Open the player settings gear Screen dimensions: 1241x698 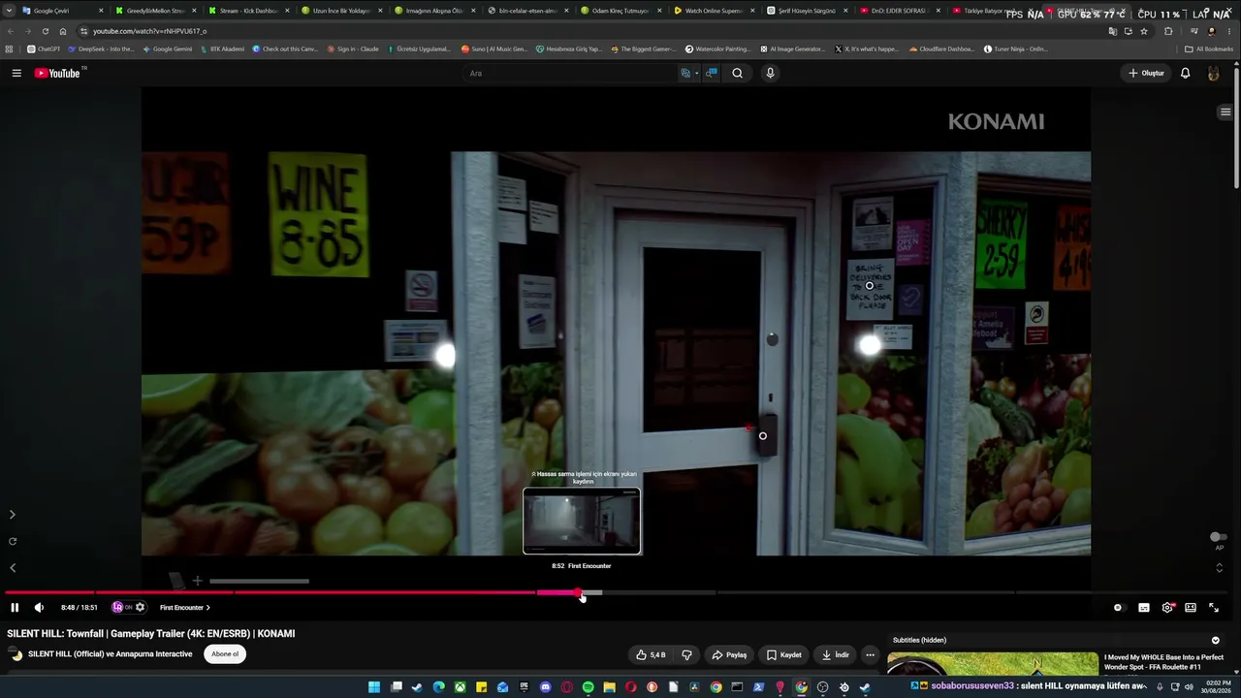1167,608
